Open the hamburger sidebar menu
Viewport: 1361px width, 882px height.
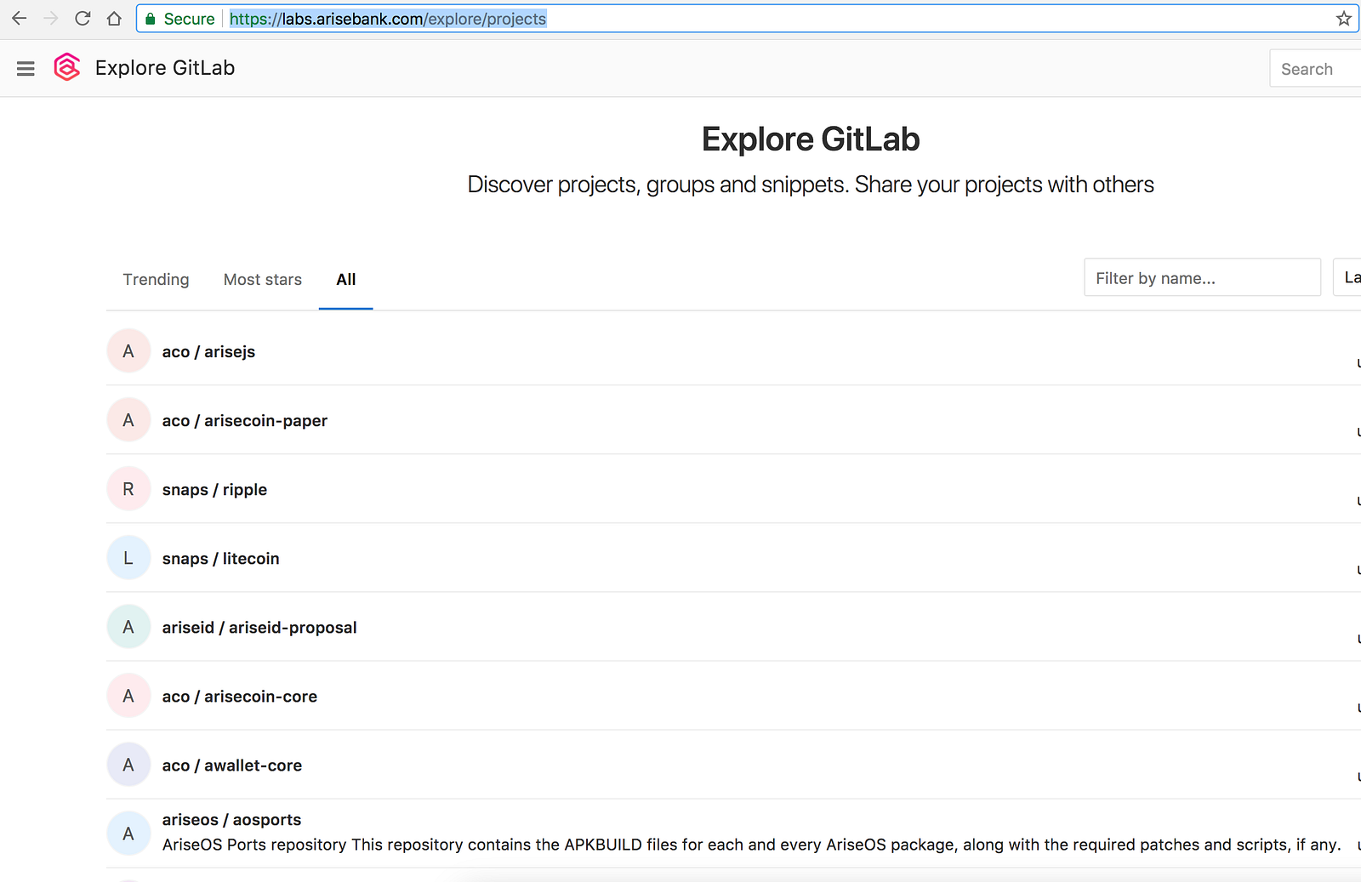point(26,68)
